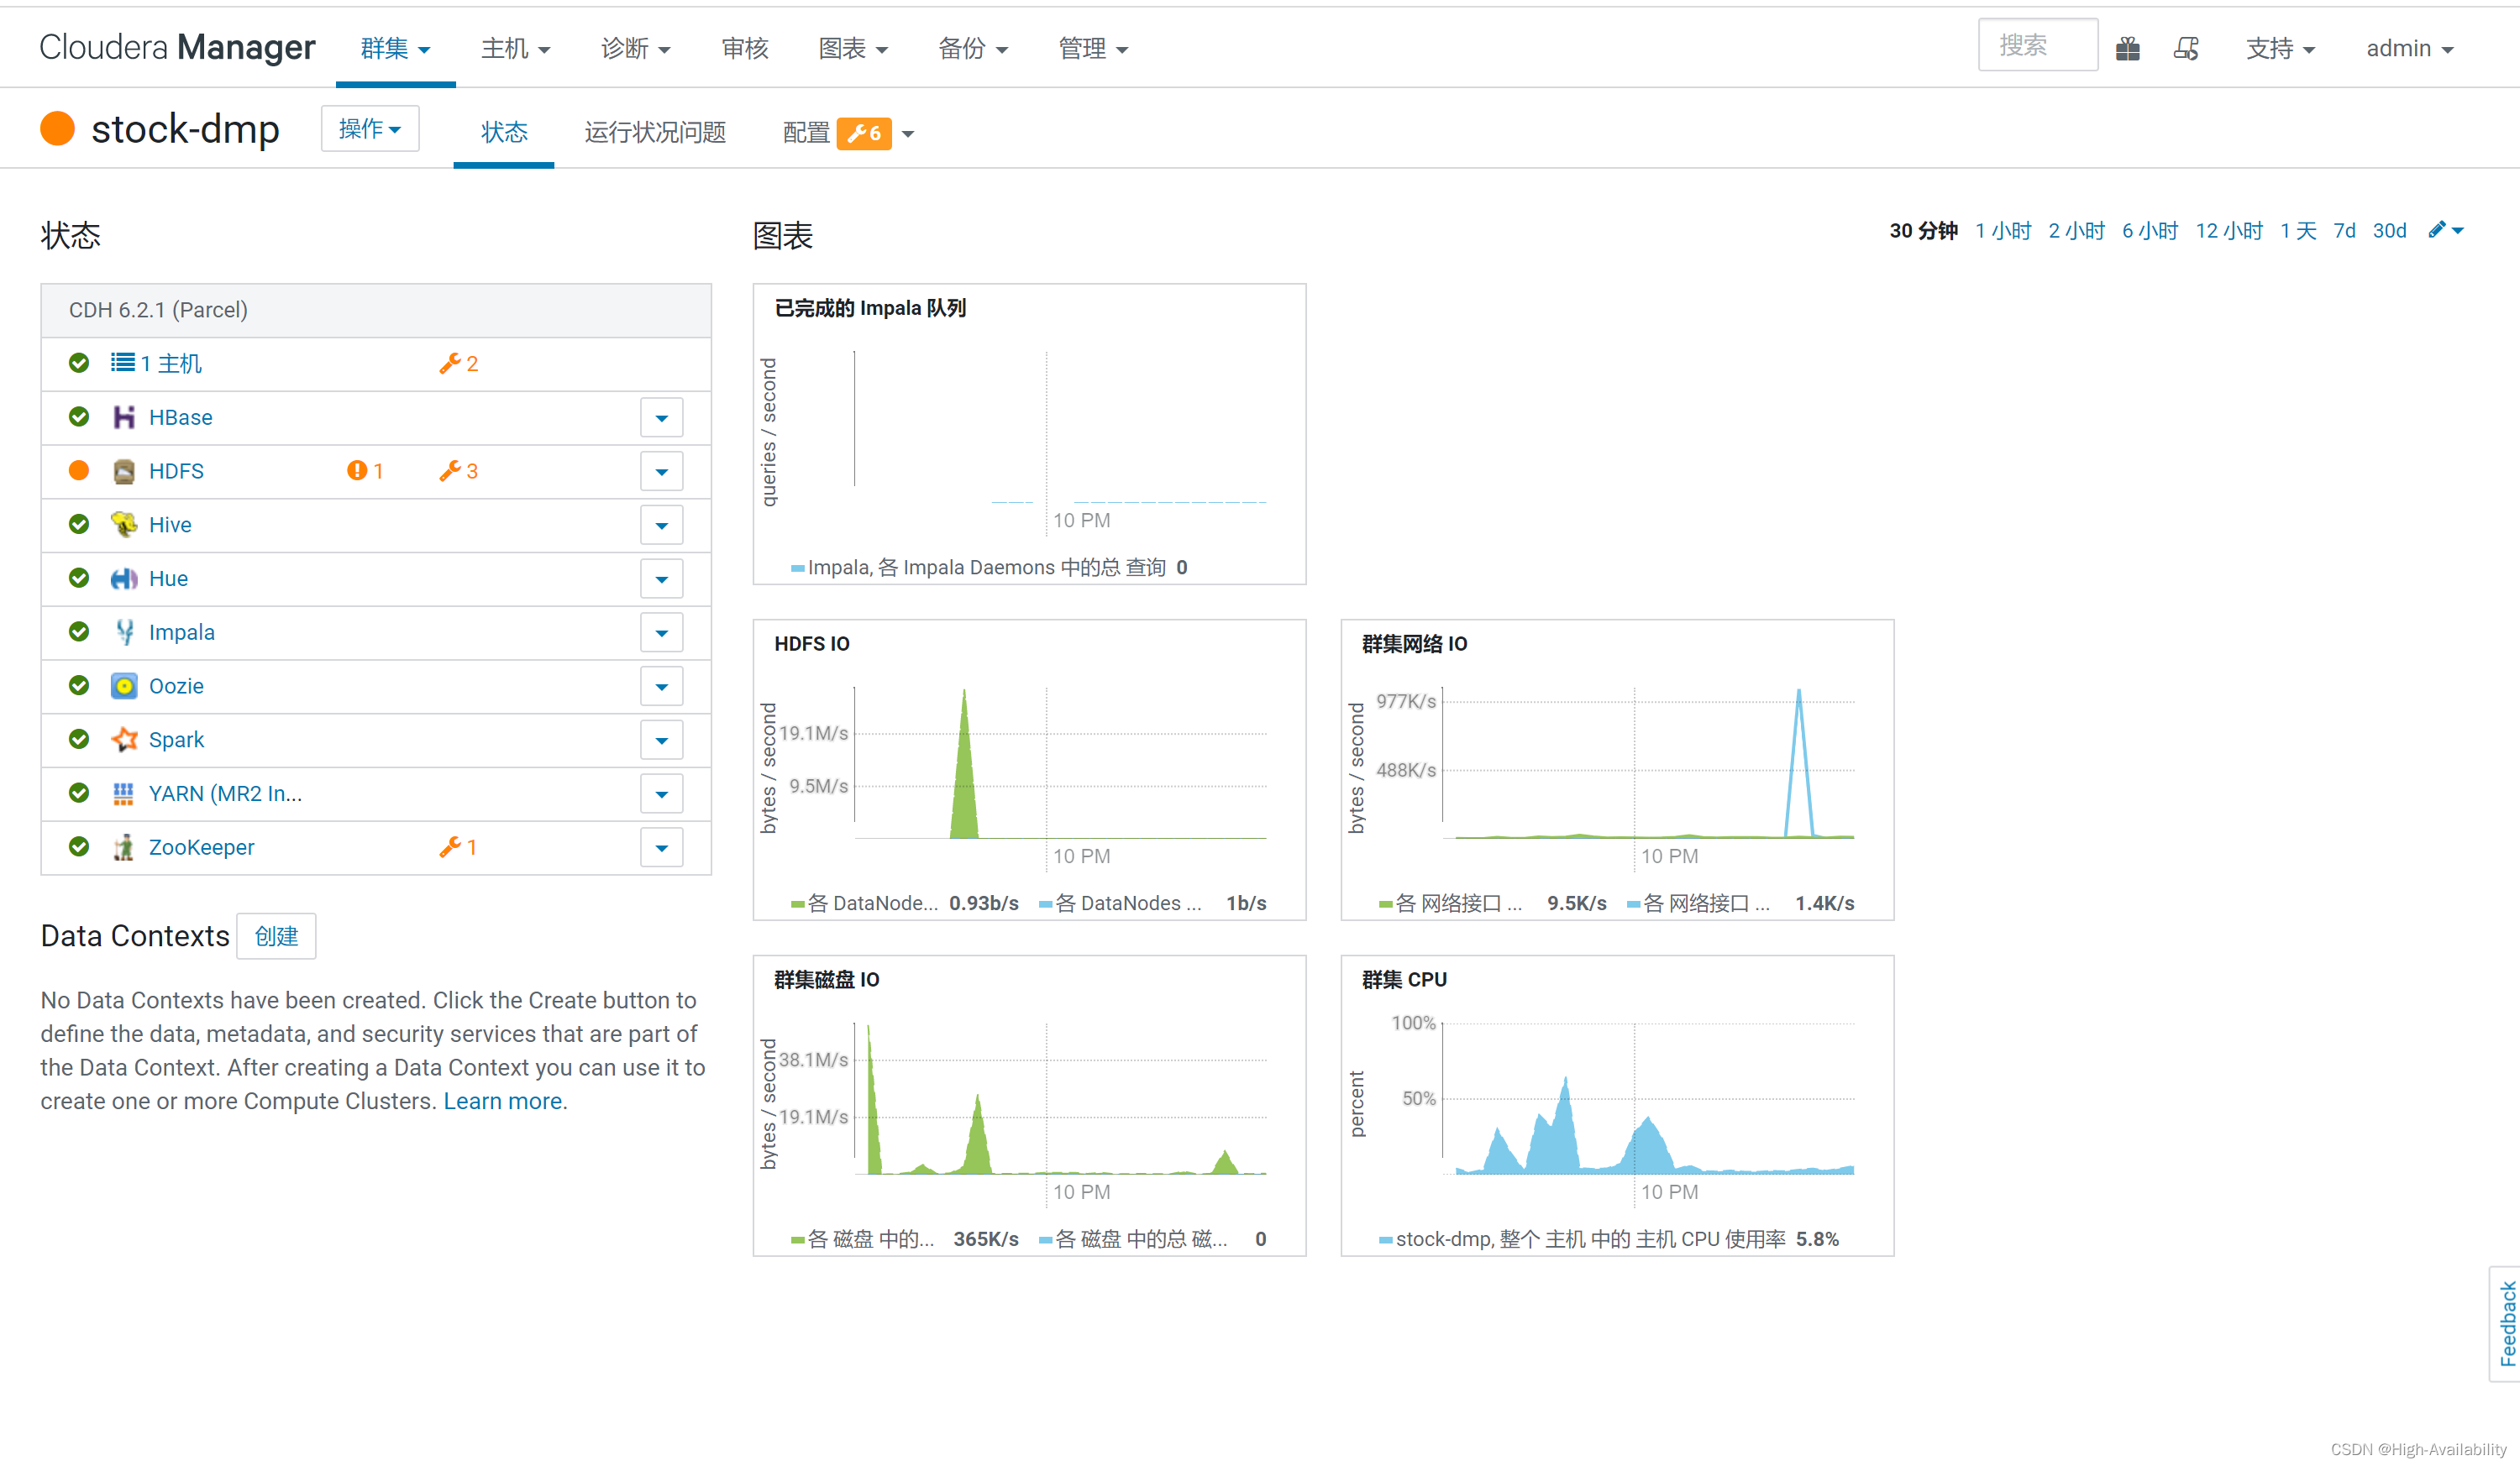Open the running commands icon beside search

(2186, 49)
